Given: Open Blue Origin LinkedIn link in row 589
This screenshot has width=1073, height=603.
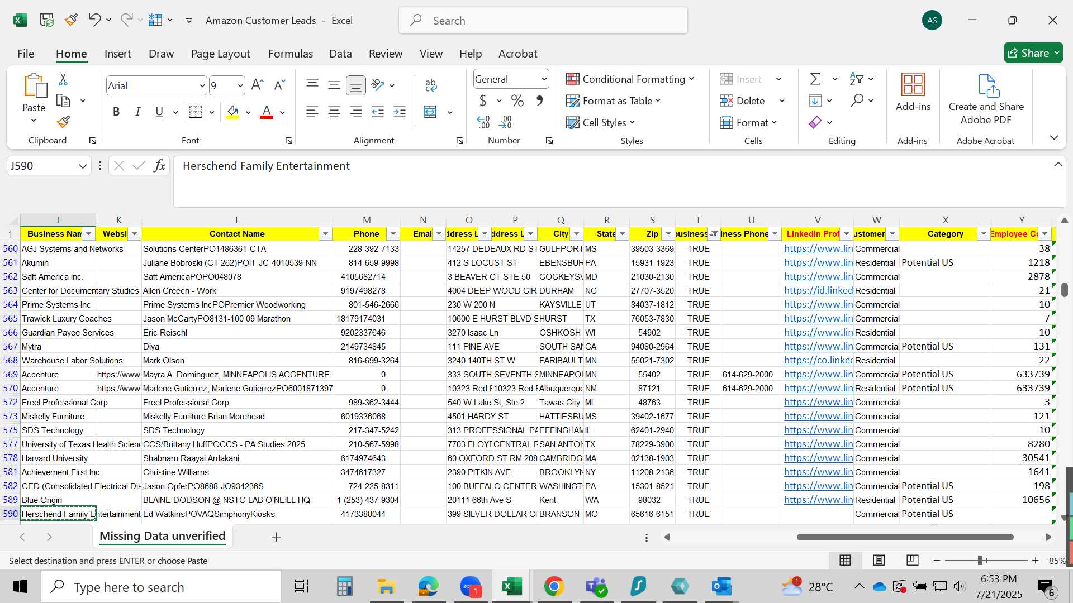Looking at the screenshot, I should click(x=818, y=500).
